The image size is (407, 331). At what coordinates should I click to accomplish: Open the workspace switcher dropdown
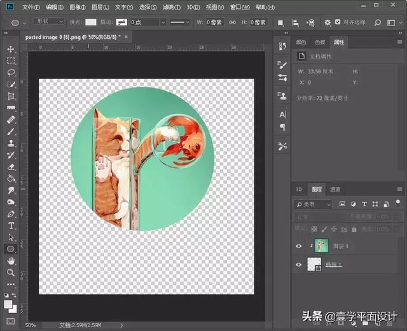point(394,23)
